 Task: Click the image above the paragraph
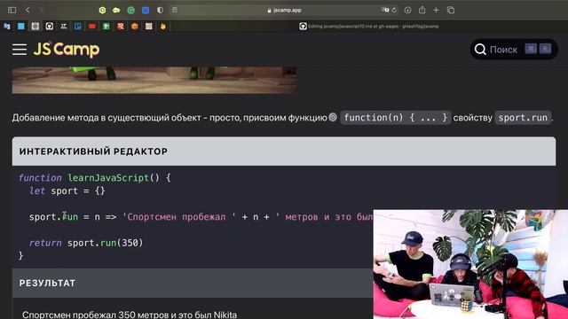154,80
